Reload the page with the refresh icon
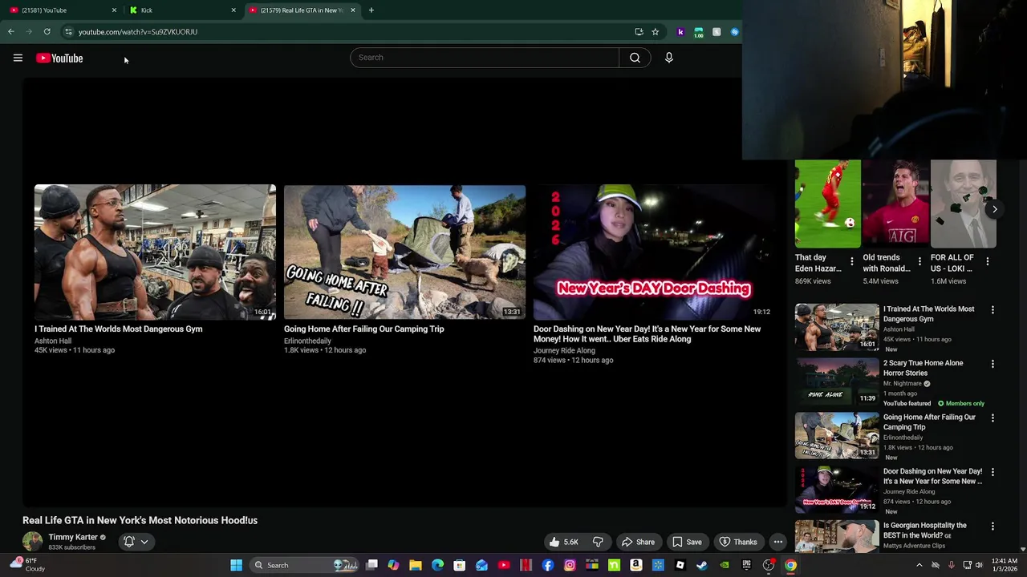The image size is (1027, 577). pyautogui.click(x=47, y=31)
